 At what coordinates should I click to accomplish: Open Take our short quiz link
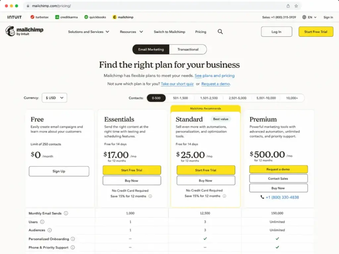coord(177,84)
